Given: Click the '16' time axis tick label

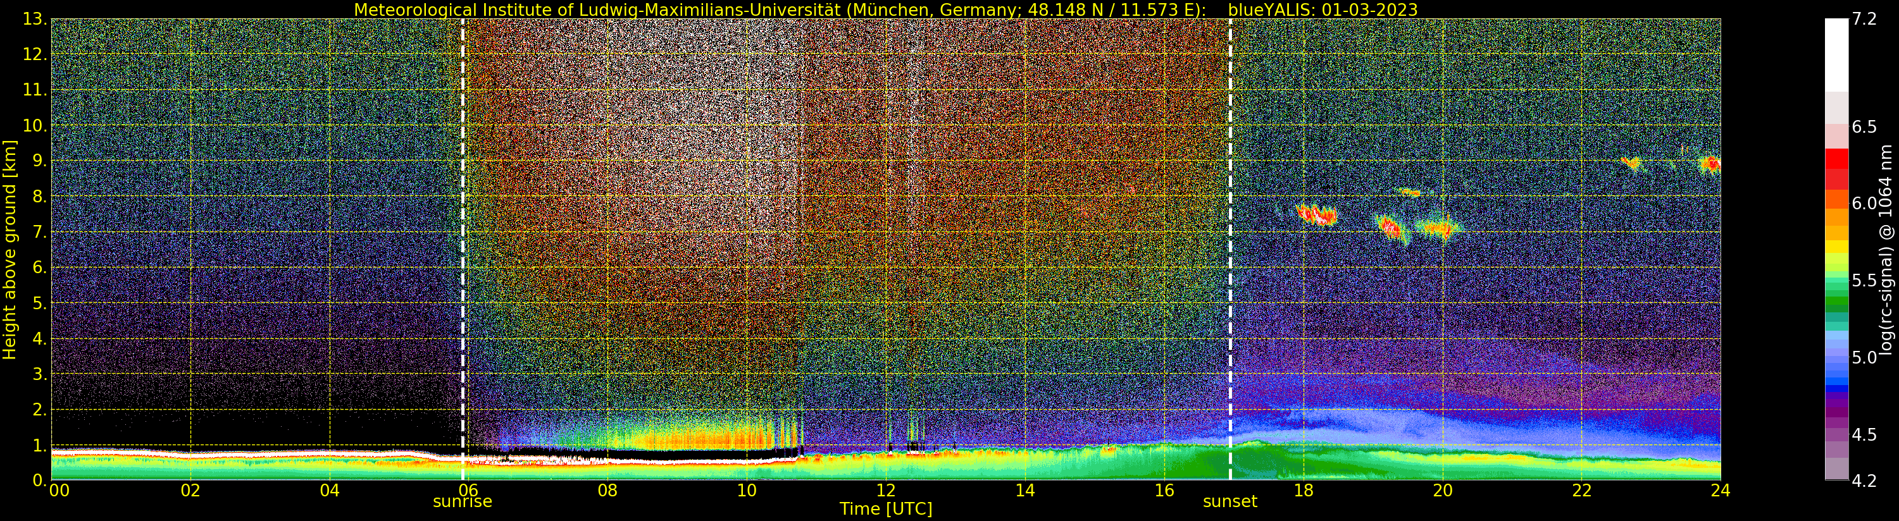Looking at the screenshot, I should coord(1164,490).
